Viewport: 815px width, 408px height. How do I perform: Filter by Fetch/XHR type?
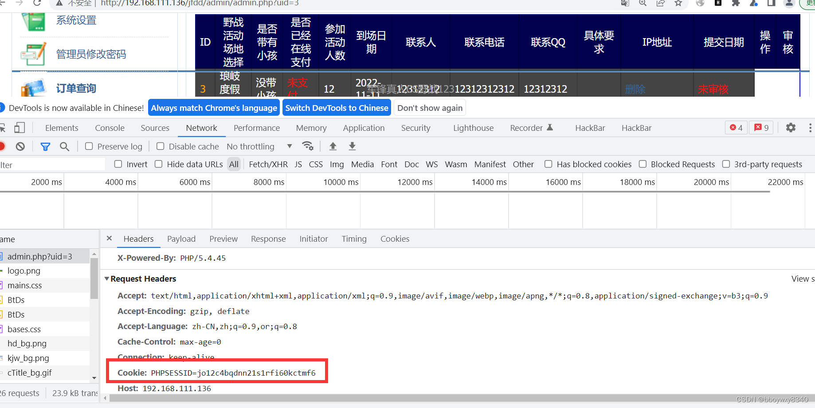(268, 164)
